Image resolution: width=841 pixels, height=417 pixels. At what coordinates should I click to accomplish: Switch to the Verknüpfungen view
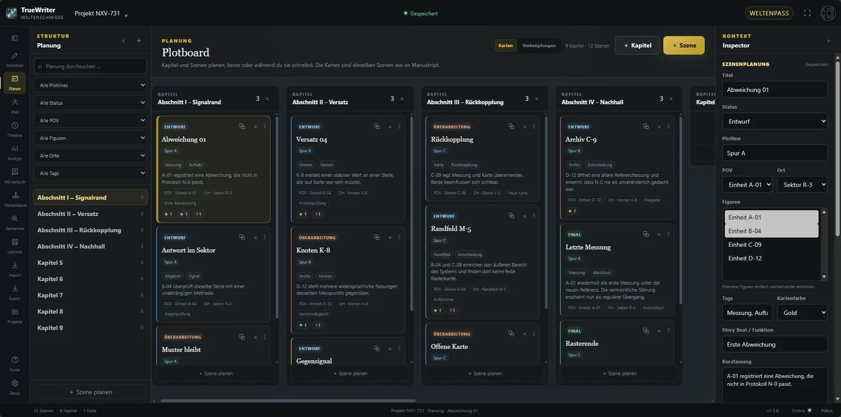tap(539, 45)
